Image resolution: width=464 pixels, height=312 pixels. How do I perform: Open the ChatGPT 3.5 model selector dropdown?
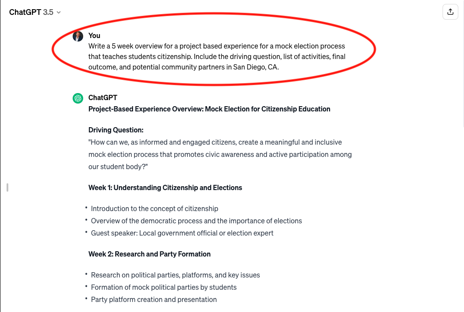[35, 12]
